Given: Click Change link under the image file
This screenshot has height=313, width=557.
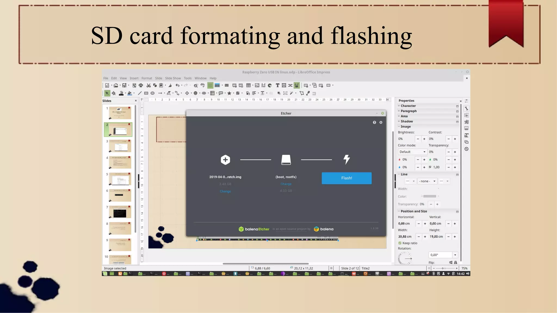Looking at the screenshot, I should [x=225, y=191].
